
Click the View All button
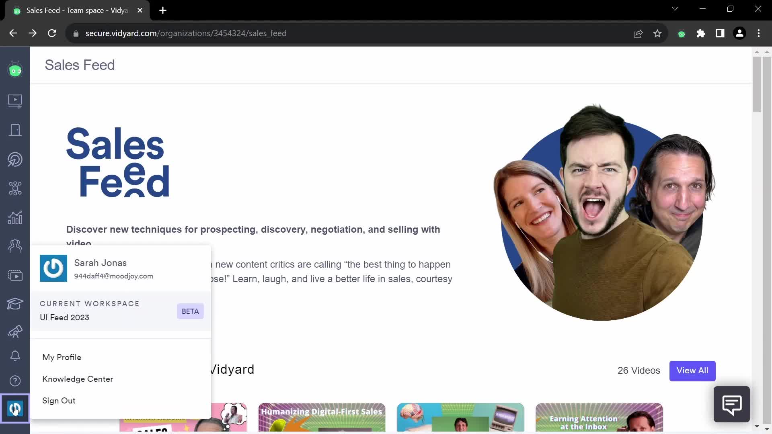pyautogui.click(x=692, y=371)
